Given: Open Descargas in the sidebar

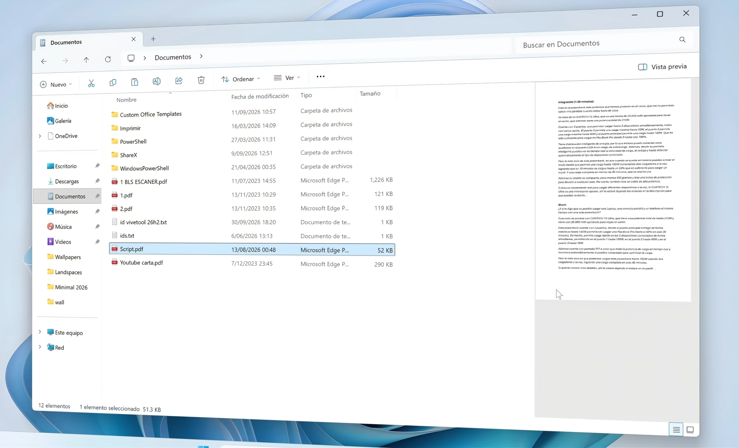Looking at the screenshot, I should coord(63,182).
